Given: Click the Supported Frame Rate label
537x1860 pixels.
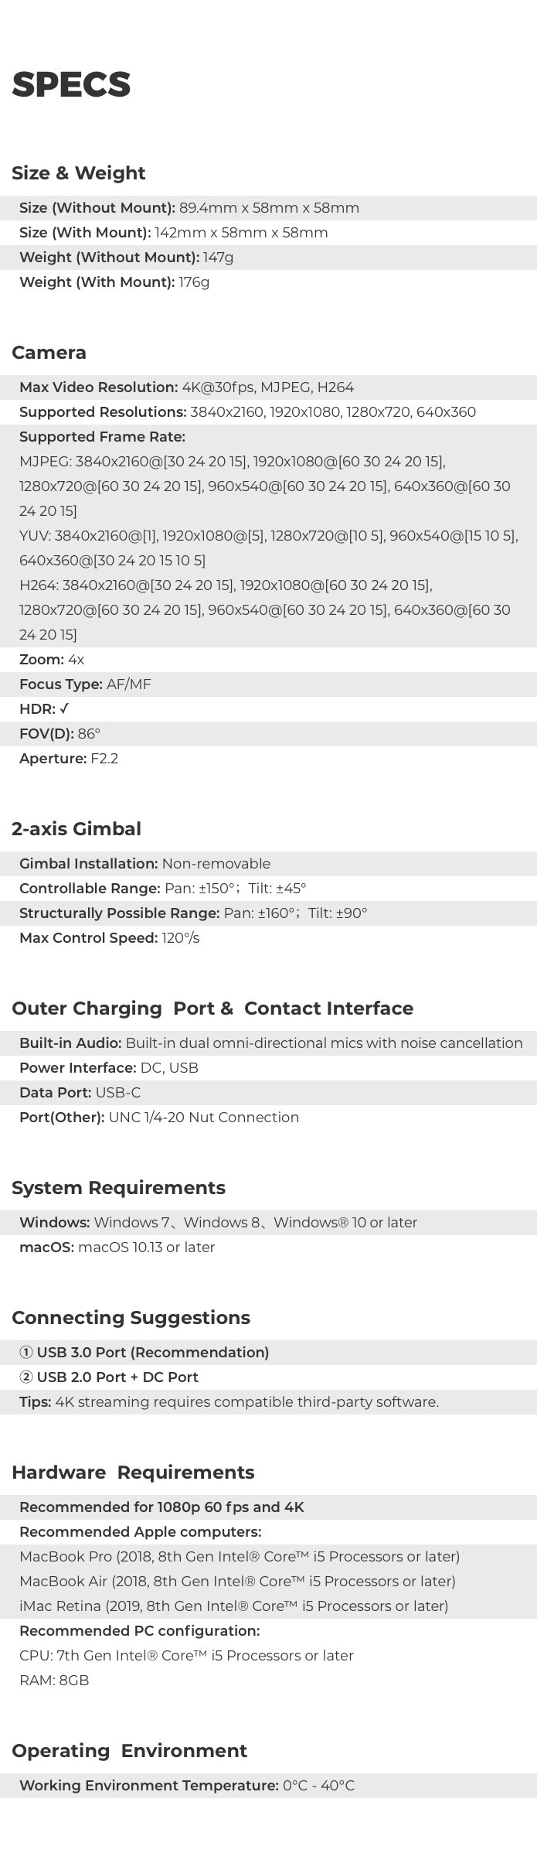Looking at the screenshot, I should point(102,437).
